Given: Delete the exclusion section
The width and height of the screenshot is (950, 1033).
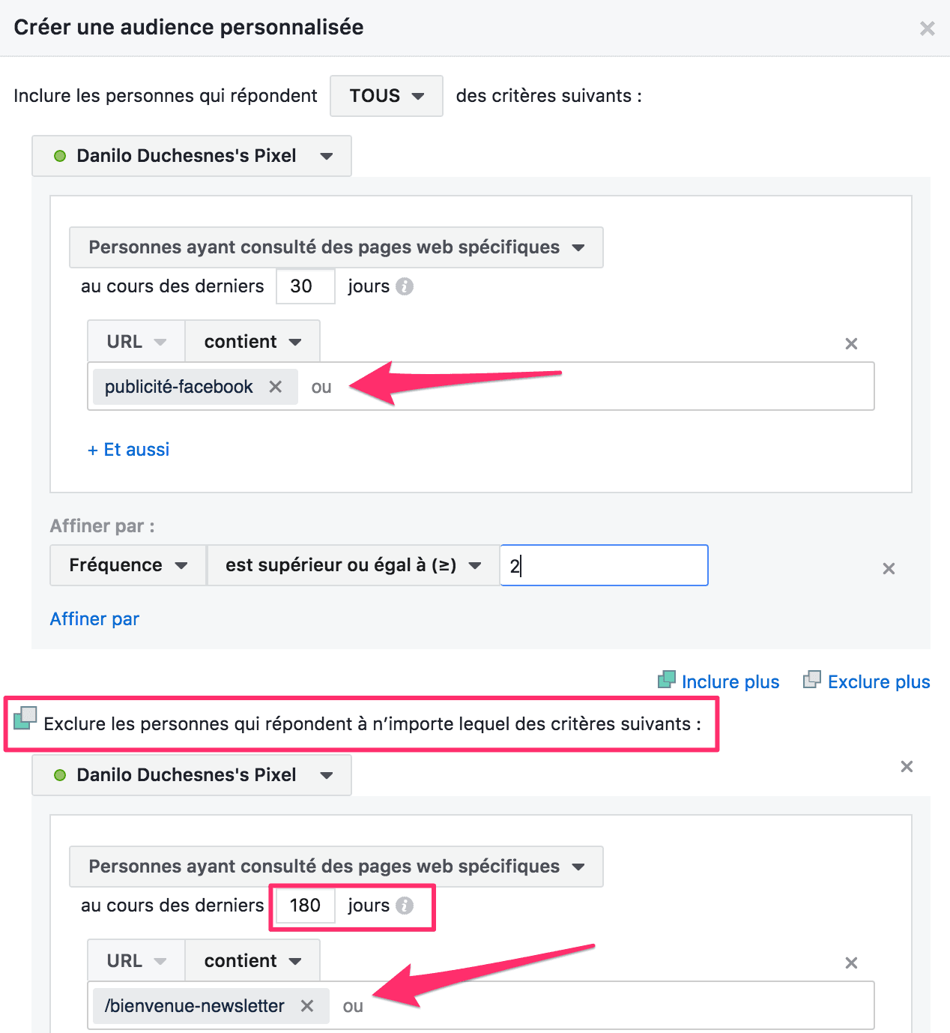Looking at the screenshot, I should [x=907, y=767].
